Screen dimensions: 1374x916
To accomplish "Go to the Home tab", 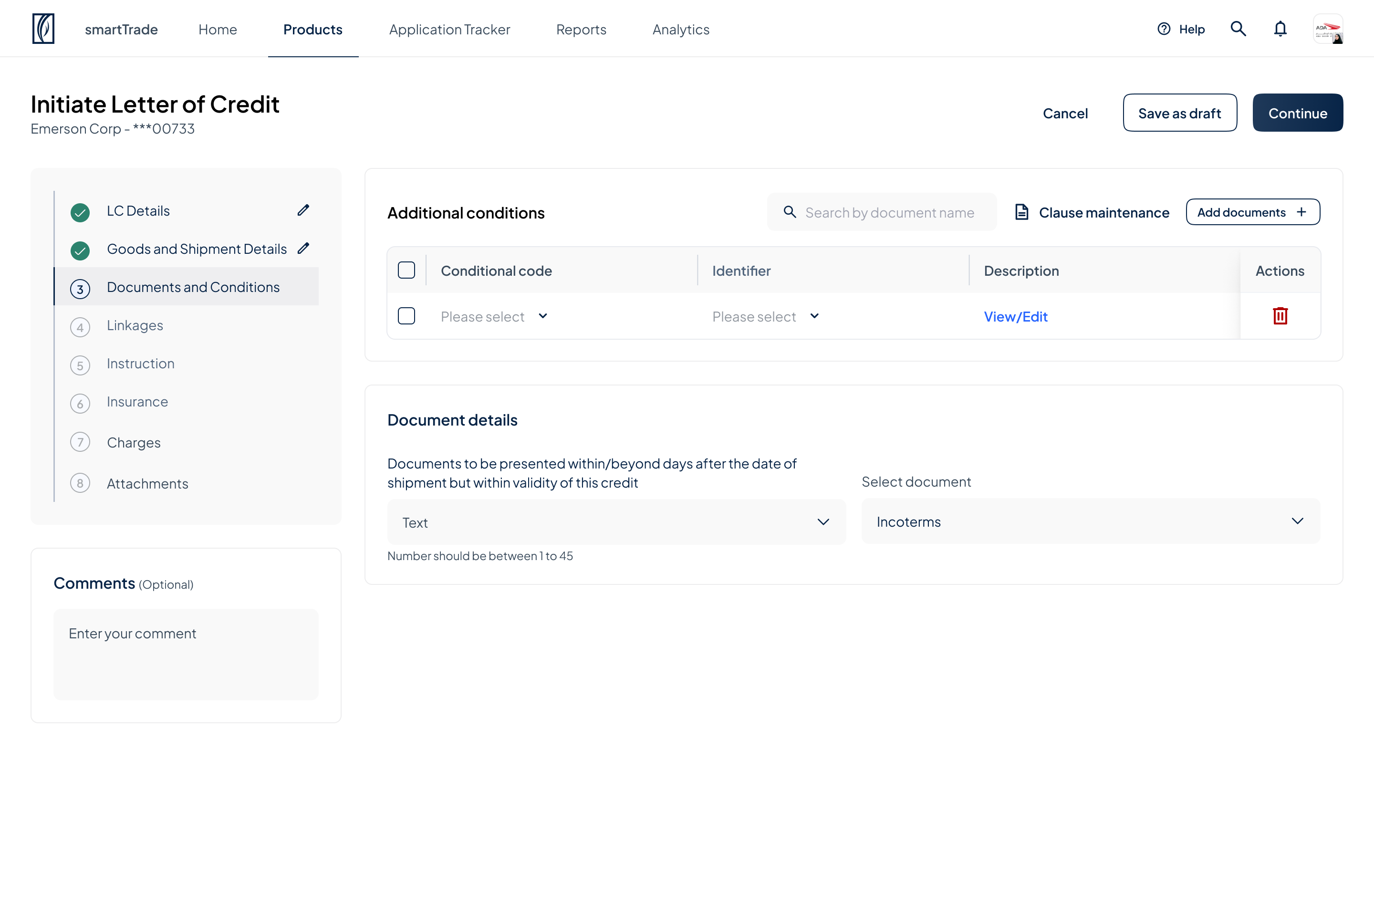I will (x=218, y=29).
